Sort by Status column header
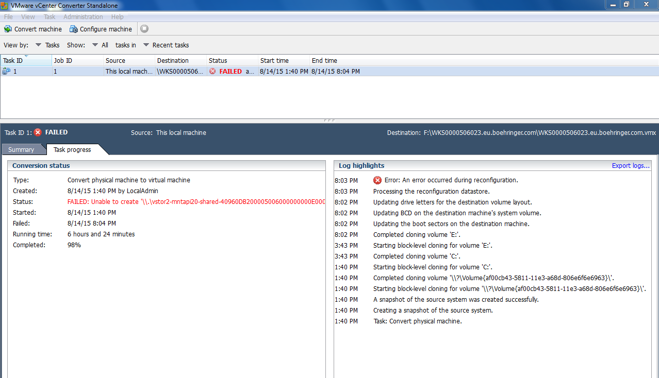This screenshot has height=378, width=659. pos(233,60)
